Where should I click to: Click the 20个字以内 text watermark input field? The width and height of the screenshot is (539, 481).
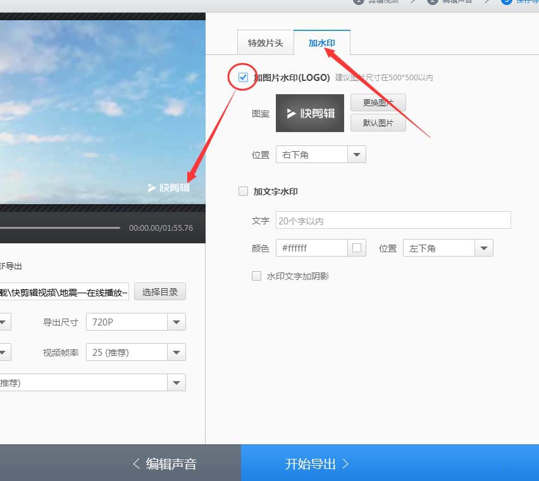tap(392, 220)
